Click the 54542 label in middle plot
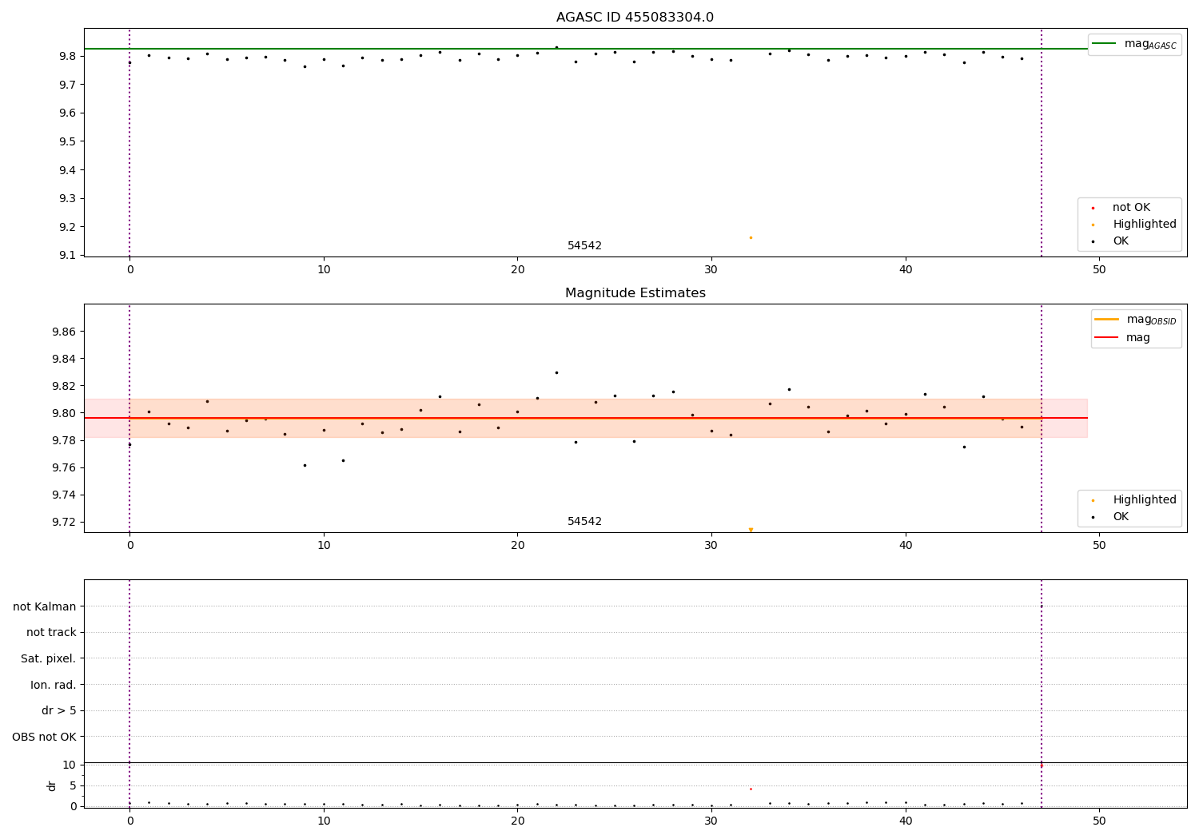 coord(584,522)
